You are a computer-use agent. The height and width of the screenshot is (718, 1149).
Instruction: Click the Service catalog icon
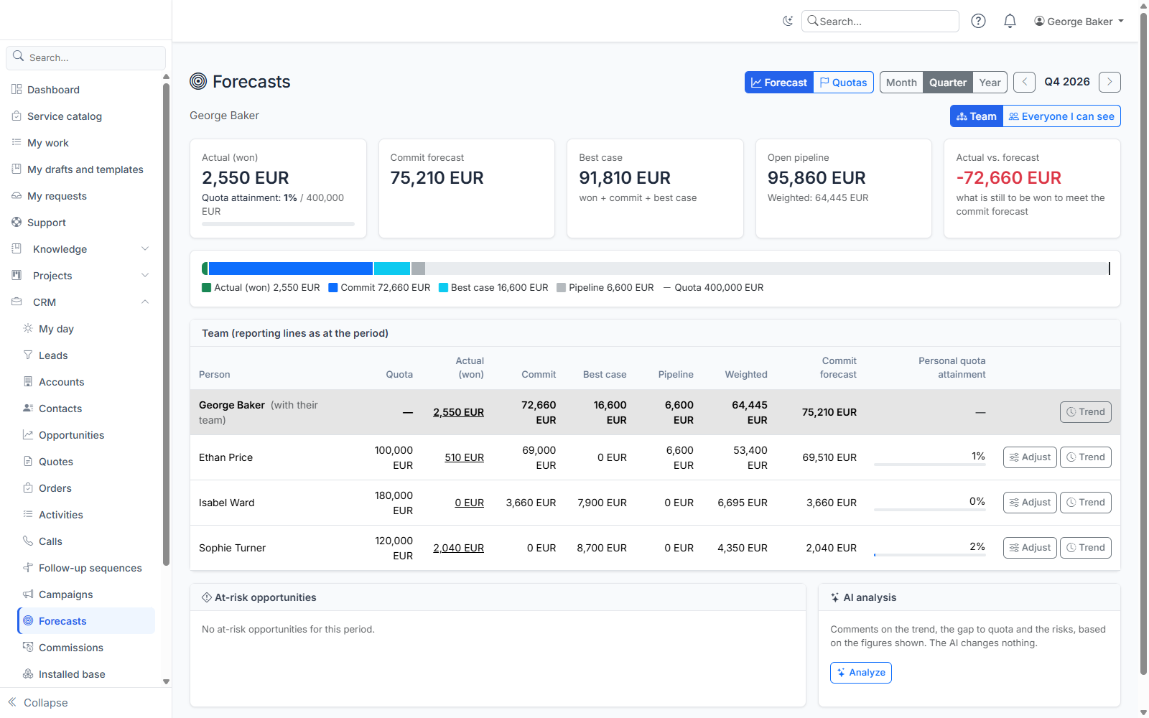[17, 116]
